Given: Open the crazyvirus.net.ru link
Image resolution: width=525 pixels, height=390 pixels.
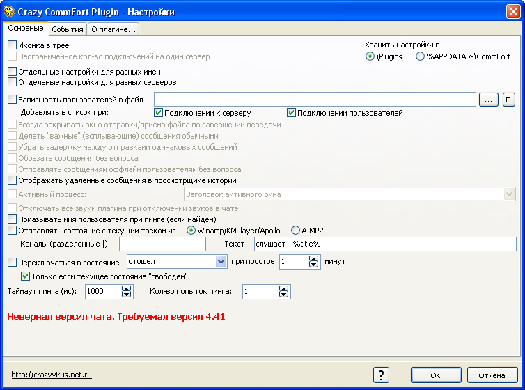Looking at the screenshot, I should 52,375.
